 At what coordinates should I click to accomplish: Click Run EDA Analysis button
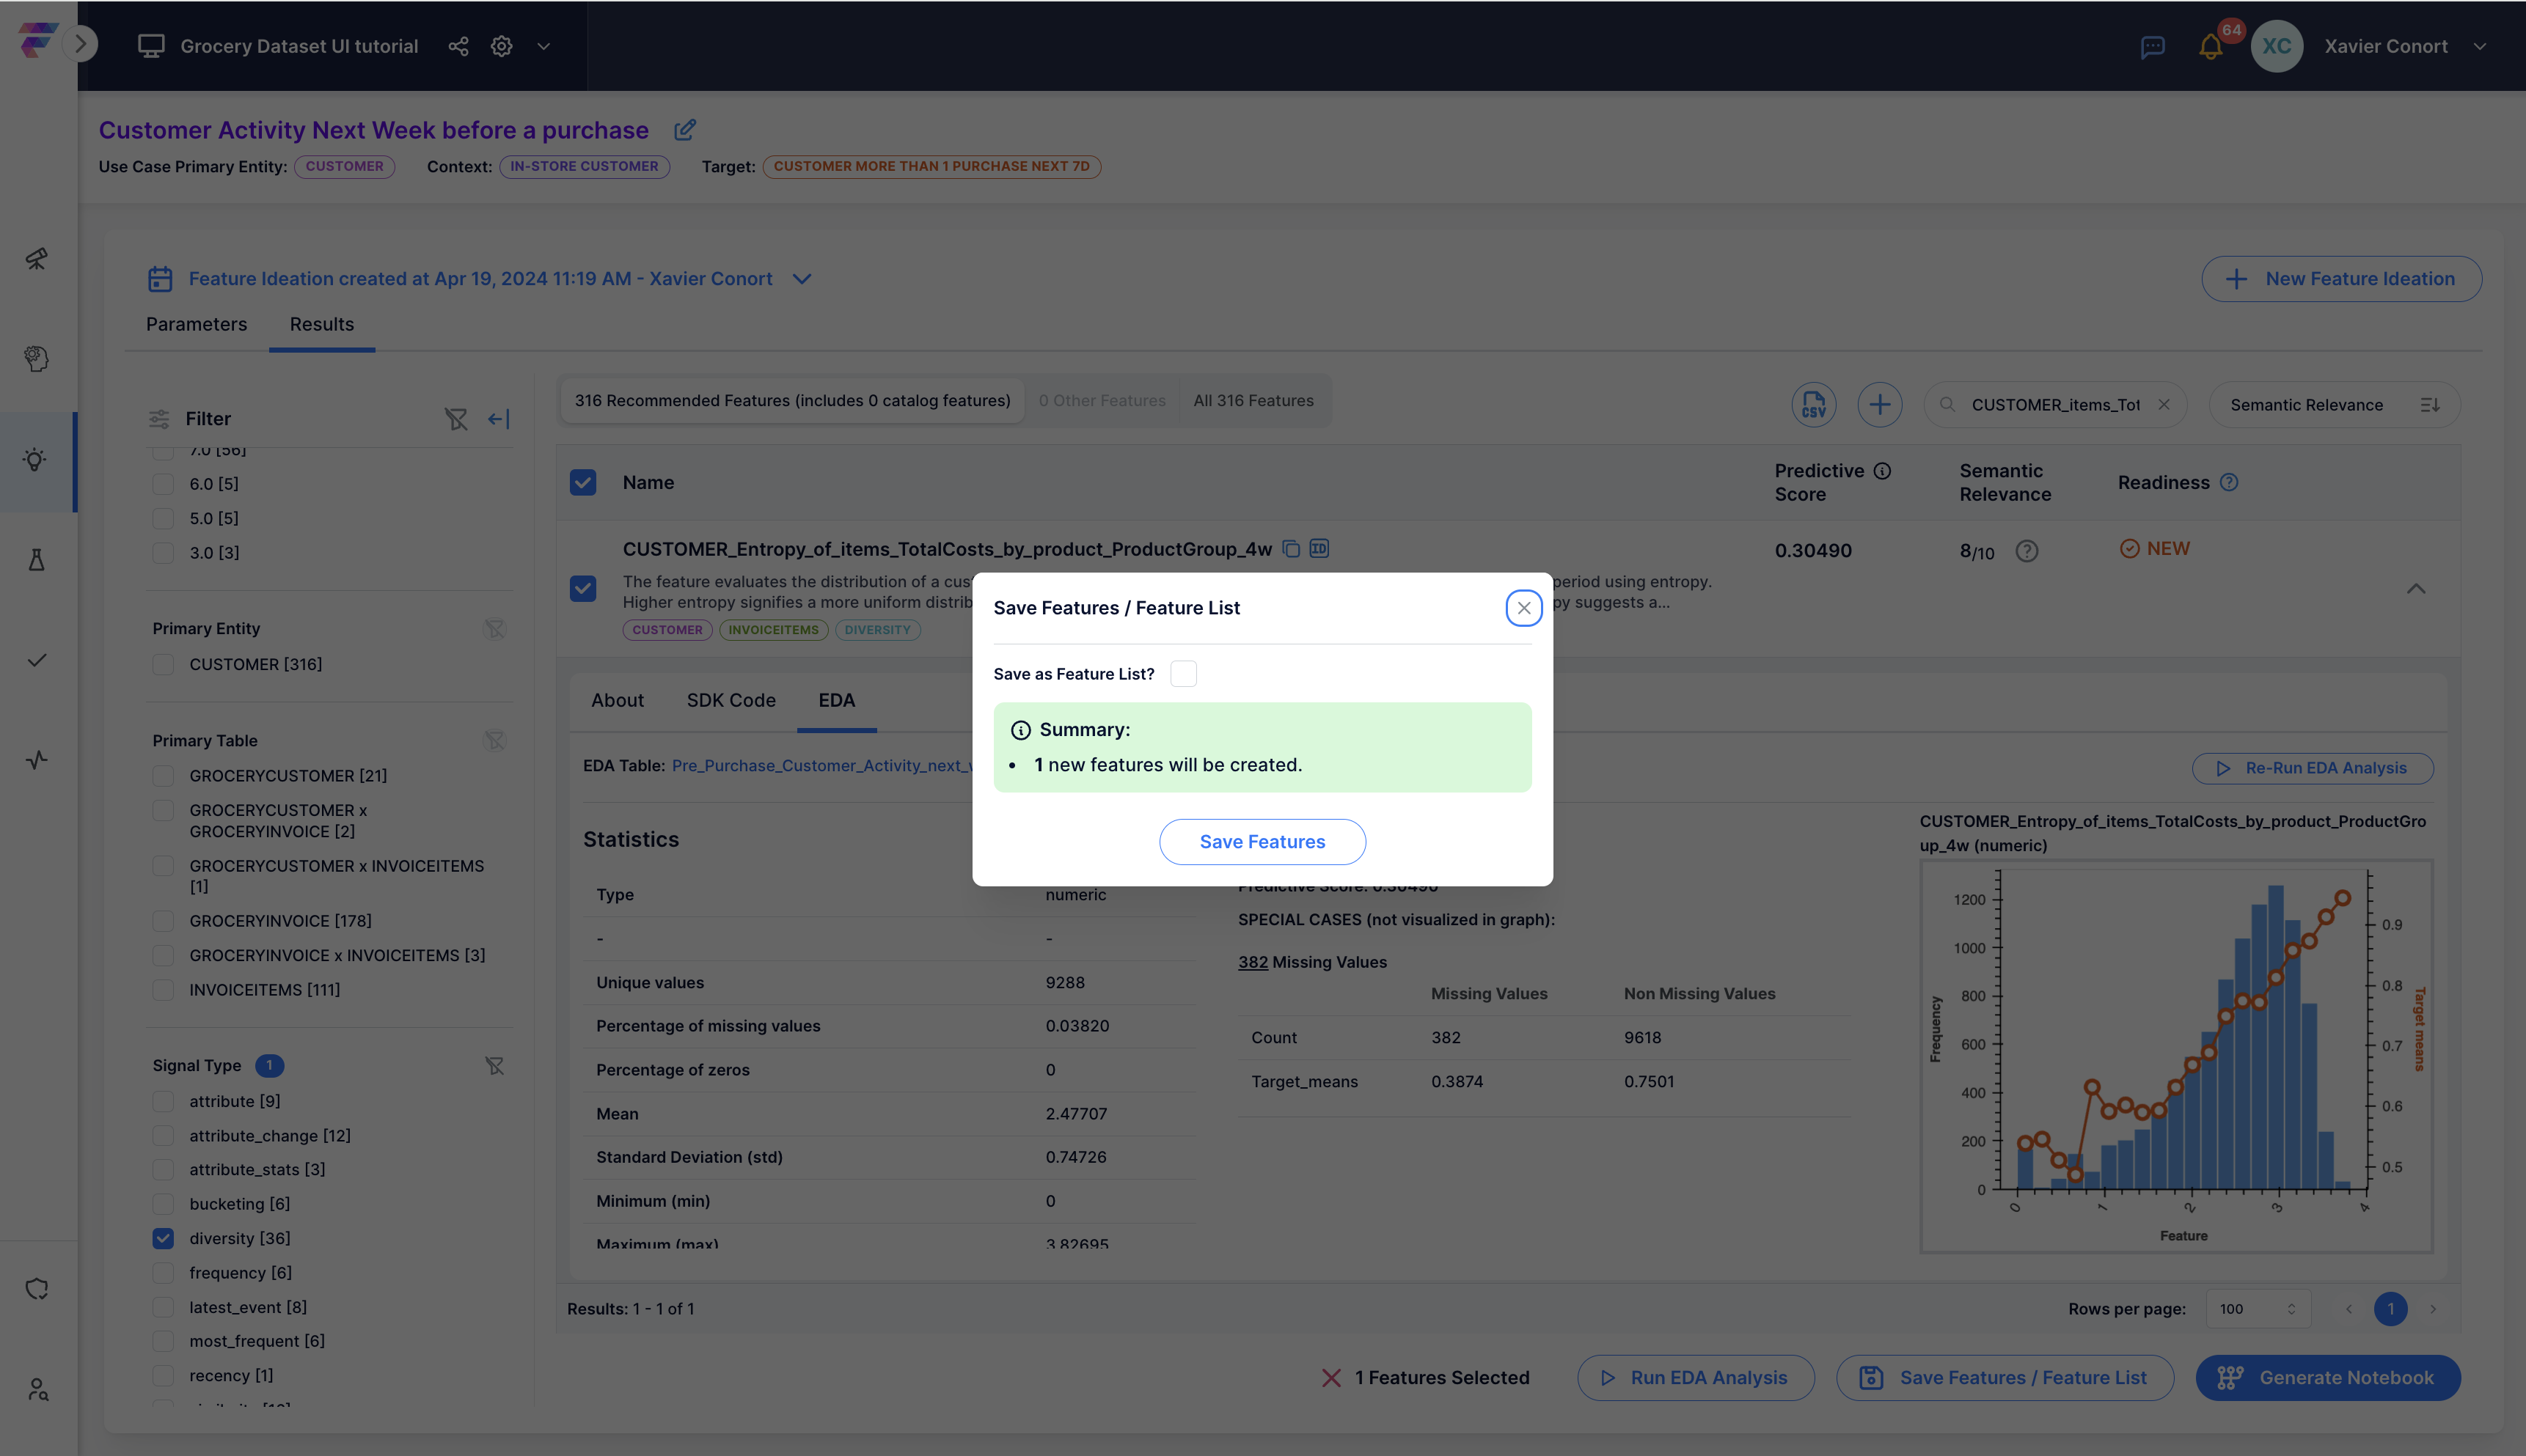coord(1696,1378)
